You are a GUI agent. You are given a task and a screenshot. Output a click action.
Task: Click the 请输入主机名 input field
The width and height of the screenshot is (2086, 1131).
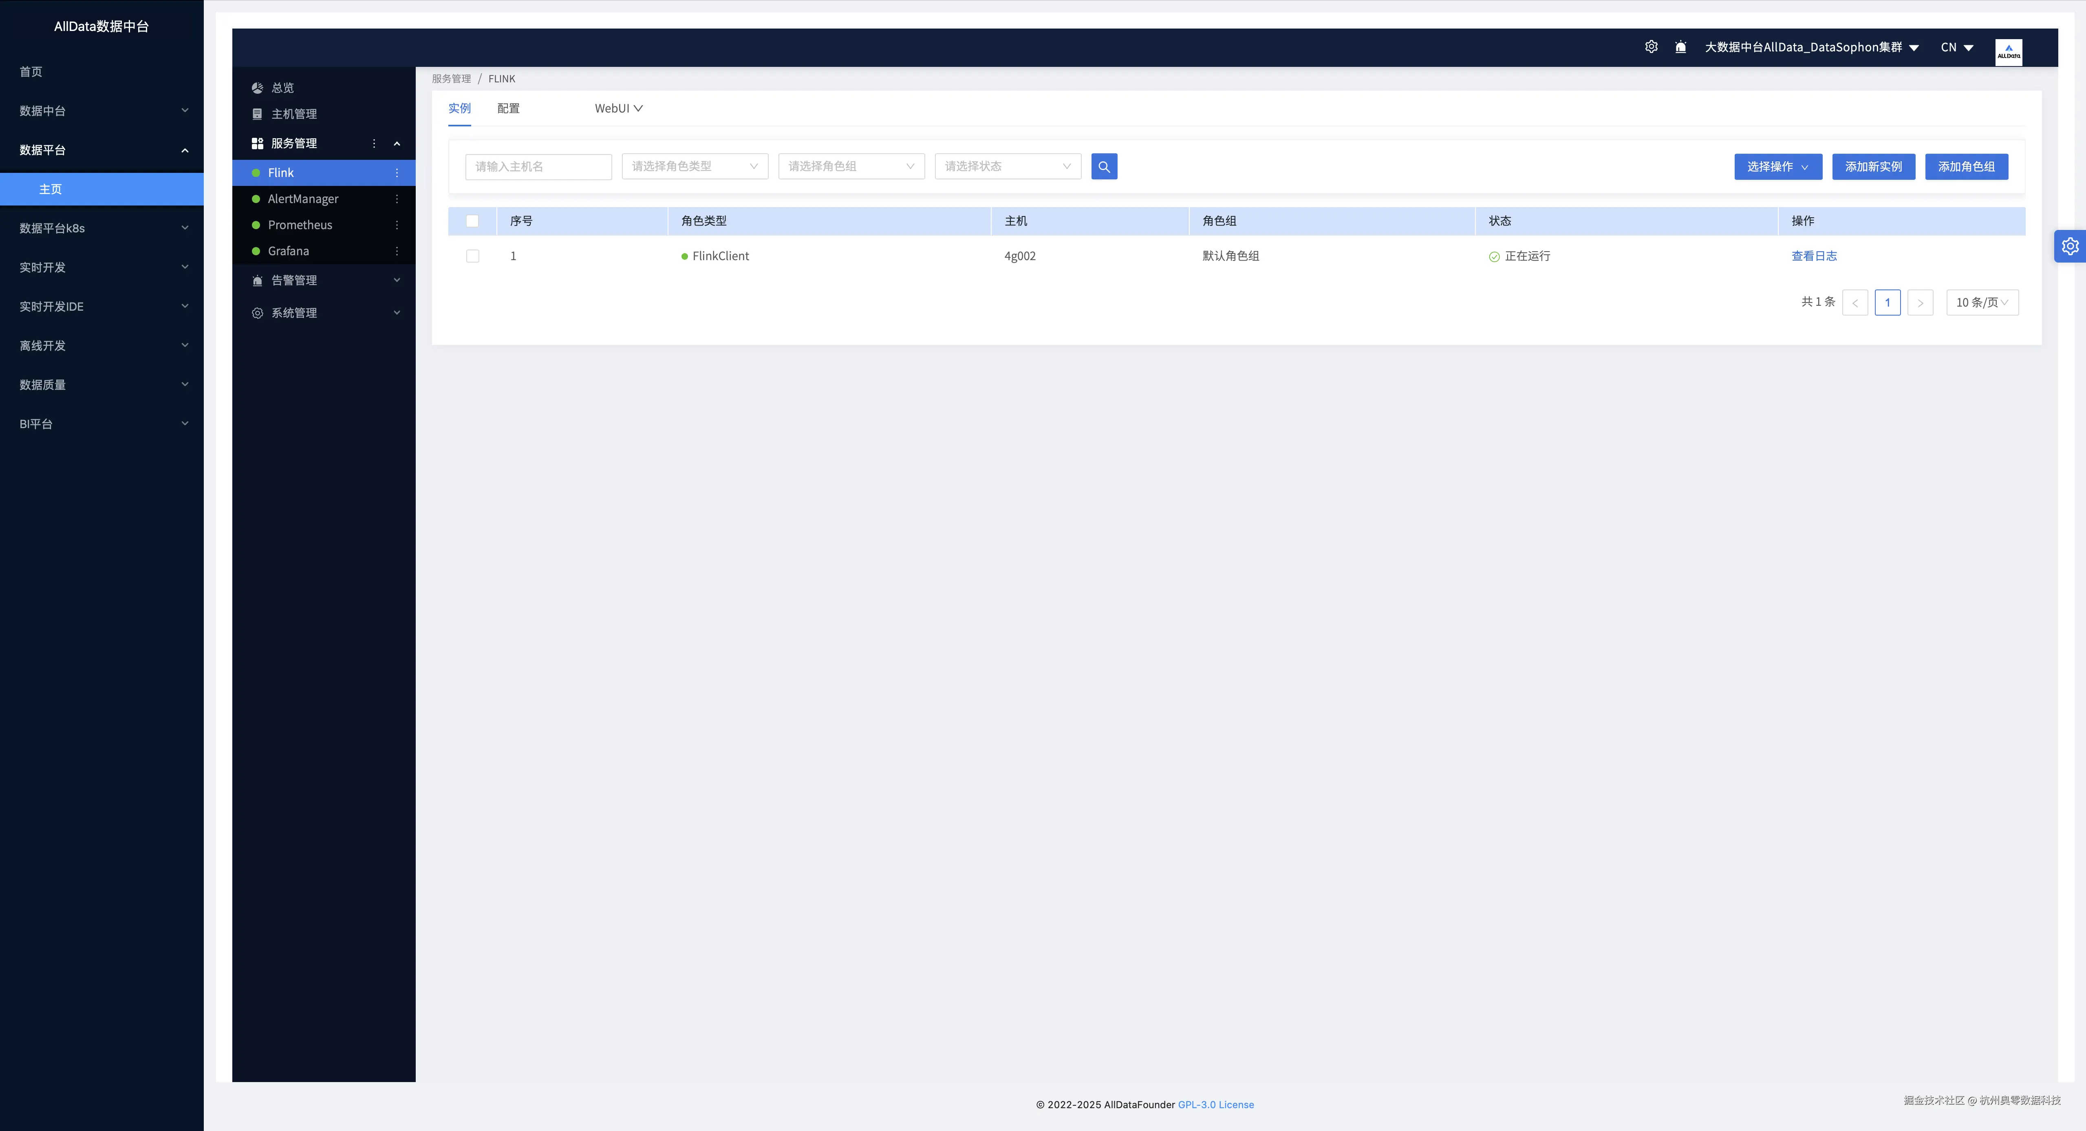(x=538, y=166)
